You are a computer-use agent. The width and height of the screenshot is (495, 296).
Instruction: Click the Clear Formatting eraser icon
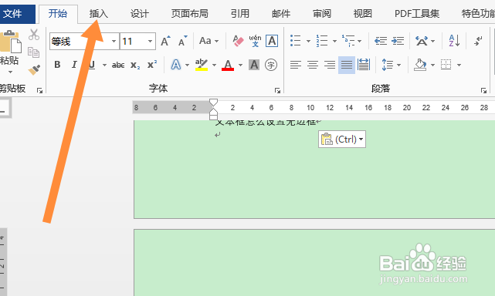(238, 41)
